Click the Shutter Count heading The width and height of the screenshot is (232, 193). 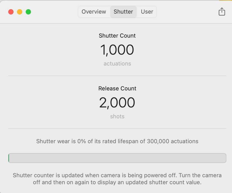point(117,36)
